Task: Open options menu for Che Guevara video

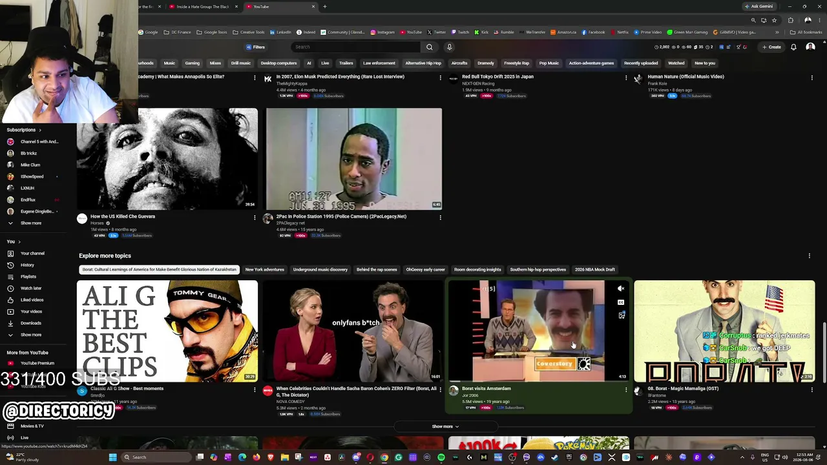Action: 255,218
